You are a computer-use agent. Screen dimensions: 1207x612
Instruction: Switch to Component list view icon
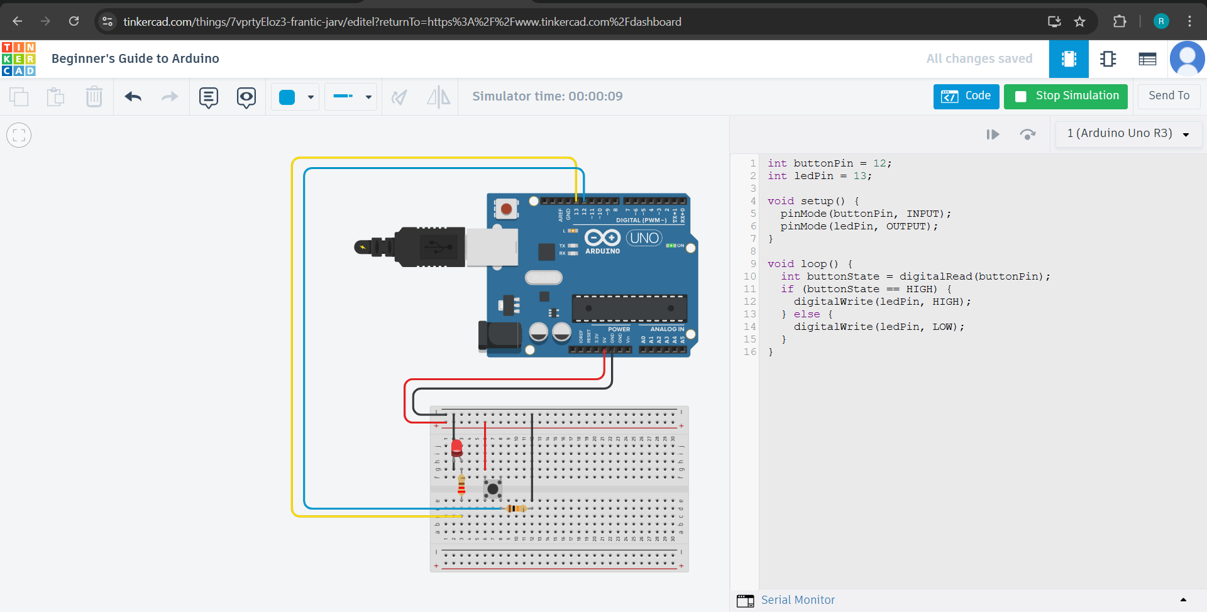click(x=1147, y=59)
